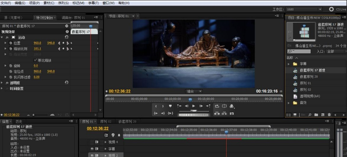This screenshot has height=157, width=347.
Task: Uncheck 等比缩放 checkbox
Action: [35, 60]
